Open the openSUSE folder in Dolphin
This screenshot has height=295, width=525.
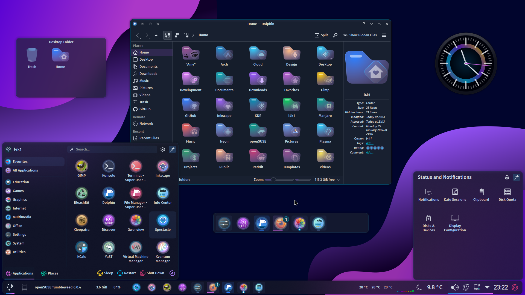pyautogui.click(x=258, y=133)
